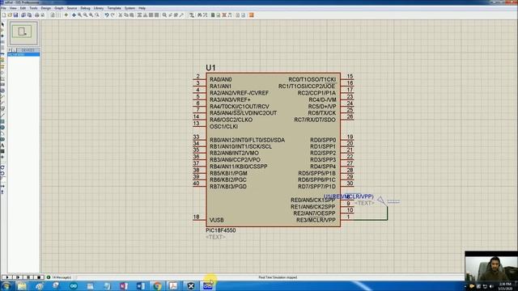This screenshot has width=518, height=291.
Task: Click the RA0/AN0 pin label
Action: (221, 79)
